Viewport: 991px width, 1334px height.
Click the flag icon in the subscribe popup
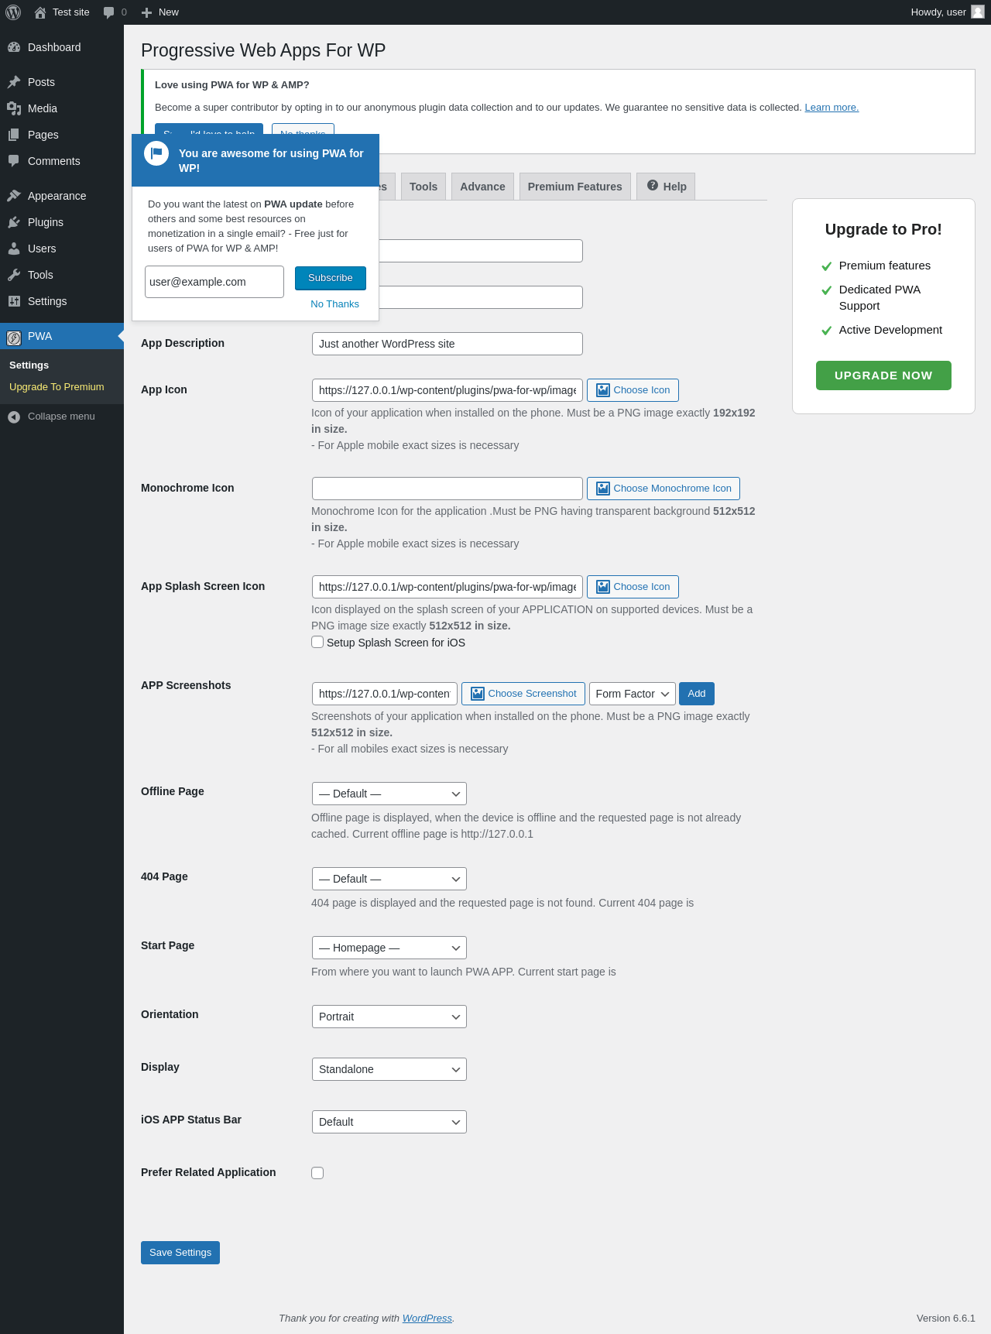click(x=156, y=153)
